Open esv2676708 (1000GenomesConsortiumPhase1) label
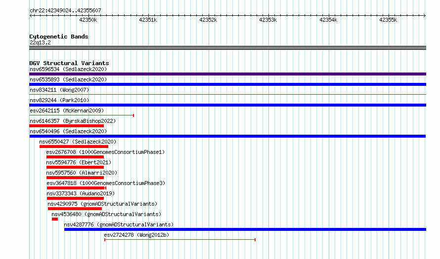The image size is (440, 259). click(105, 152)
